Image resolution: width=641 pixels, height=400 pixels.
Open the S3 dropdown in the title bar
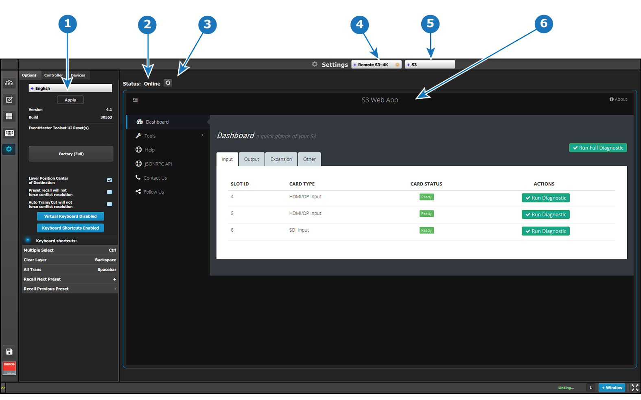point(430,65)
